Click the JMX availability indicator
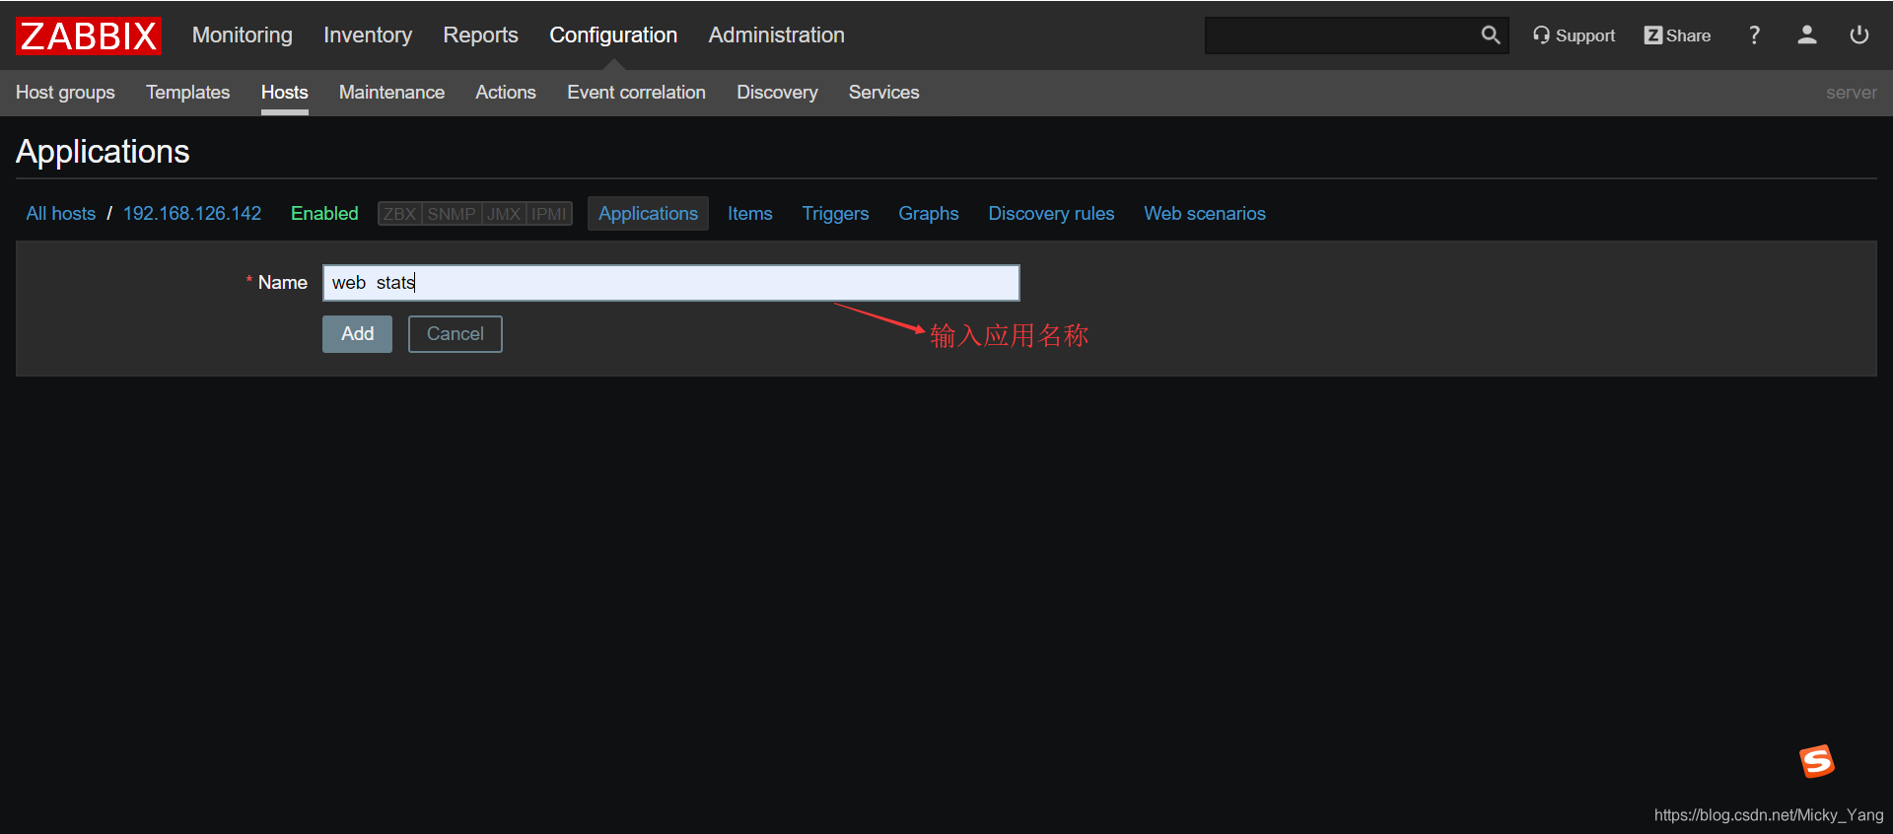This screenshot has width=1893, height=834. pos(504,214)
